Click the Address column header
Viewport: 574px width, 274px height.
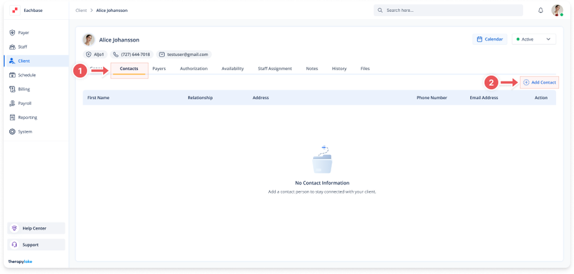[x=261, y=98]
